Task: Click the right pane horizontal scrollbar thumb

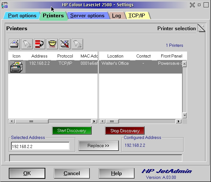Action: pyautogui.click(x=112, y=121)
